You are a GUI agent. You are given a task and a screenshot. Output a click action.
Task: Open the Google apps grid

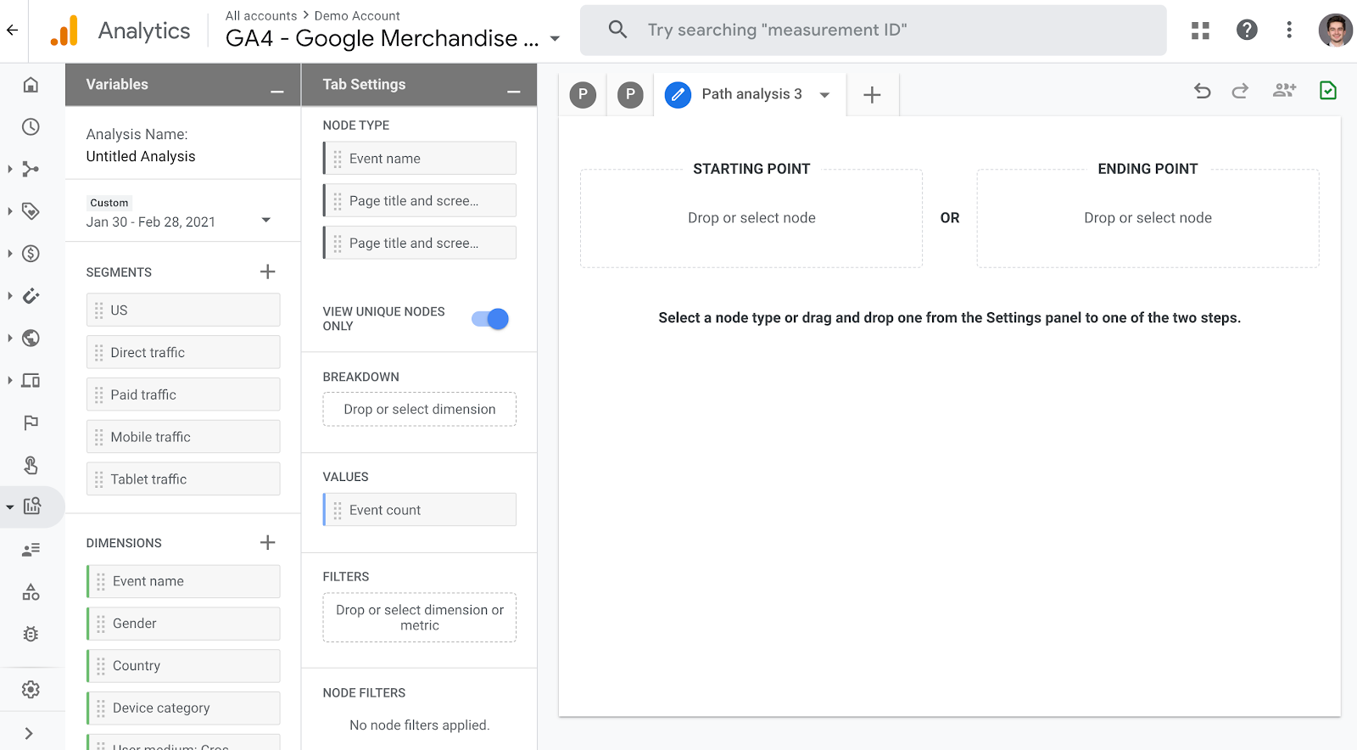(x=1200, y=31)
